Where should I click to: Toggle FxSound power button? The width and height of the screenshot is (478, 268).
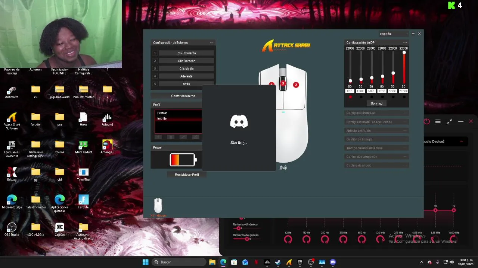(427, 121)
